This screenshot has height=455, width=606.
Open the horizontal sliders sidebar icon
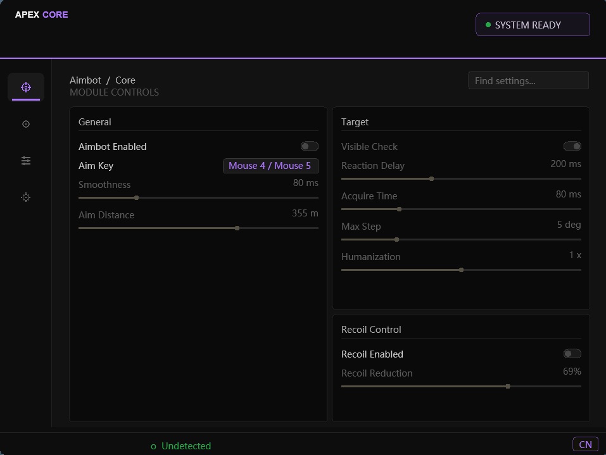pyautogui.click(x=26, y=161)
